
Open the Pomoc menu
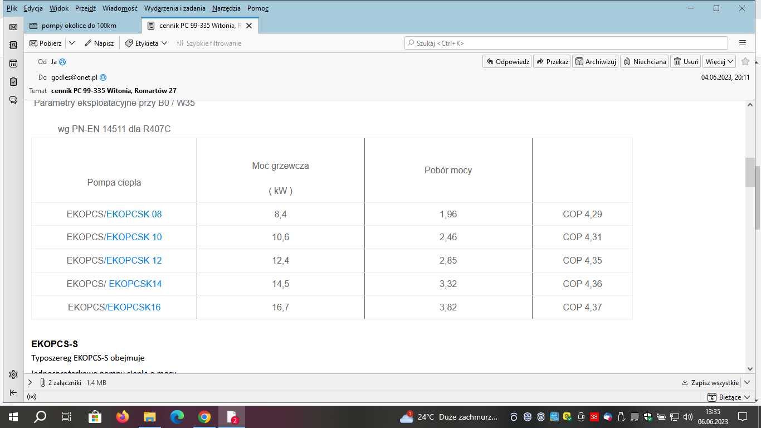coord(258,8)
